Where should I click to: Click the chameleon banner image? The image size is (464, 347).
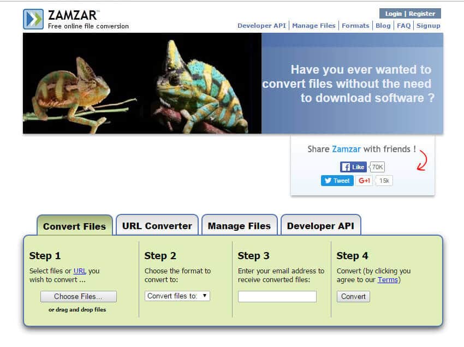click(x=142, y=83)
